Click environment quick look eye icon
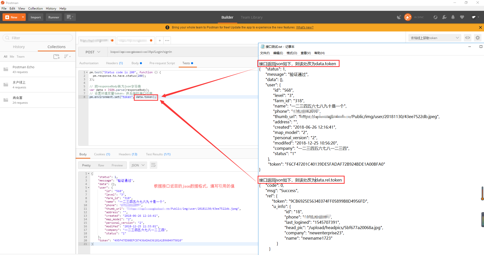 [468, 38]
